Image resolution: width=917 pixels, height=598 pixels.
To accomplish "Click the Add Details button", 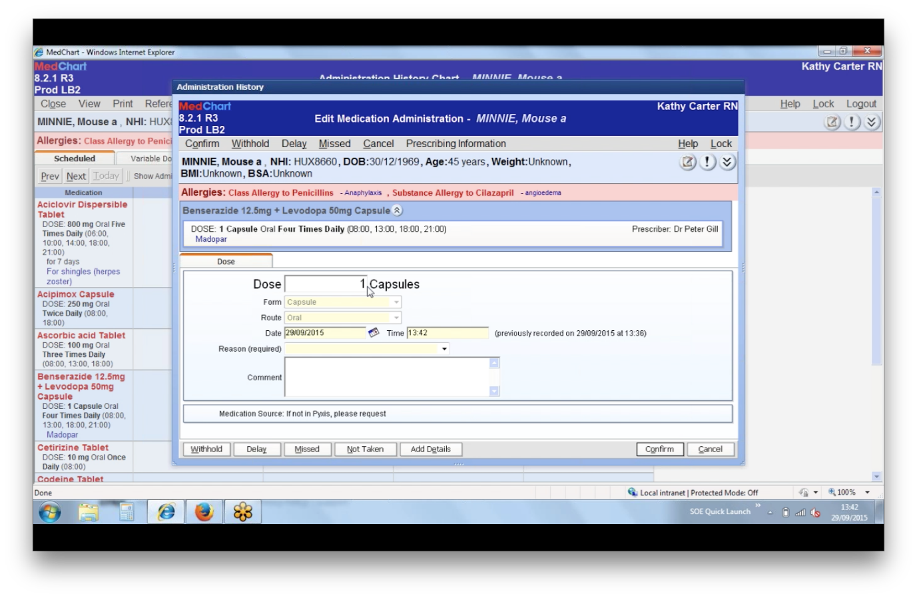I will click(x=431, y=449).
